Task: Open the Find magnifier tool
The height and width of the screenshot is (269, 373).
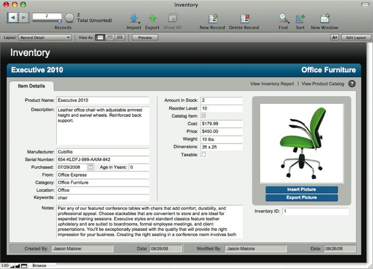Action: (283, 19)
